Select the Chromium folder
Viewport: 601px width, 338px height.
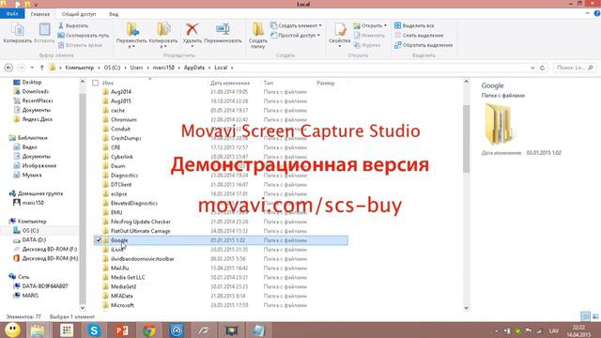(123, 119)
